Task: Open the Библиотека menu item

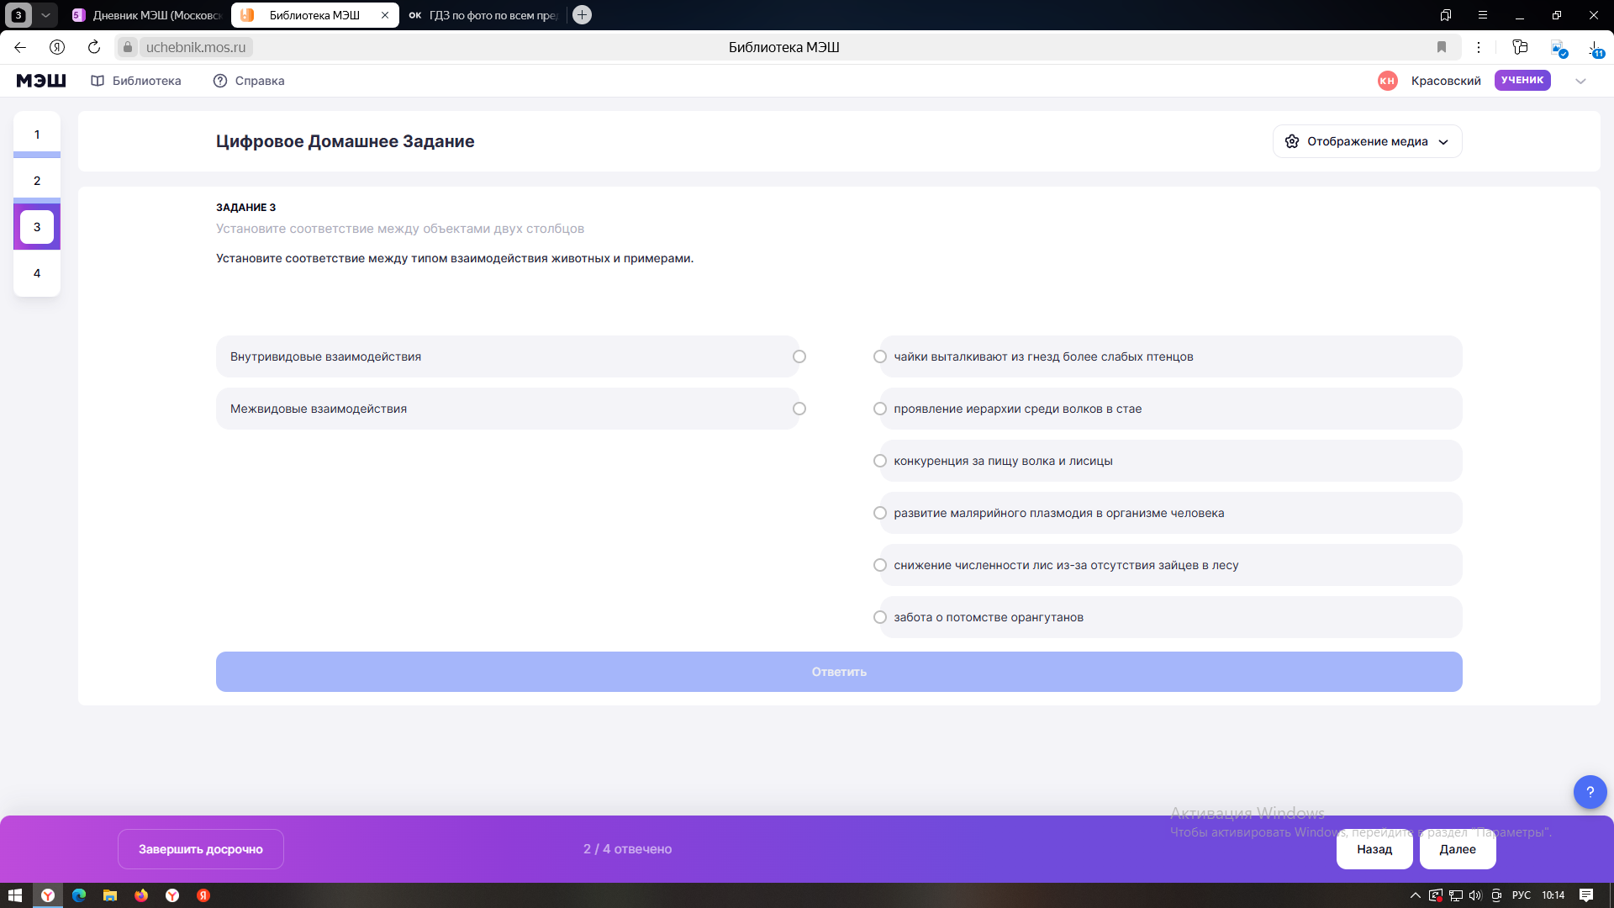Action: coord(136,81)
